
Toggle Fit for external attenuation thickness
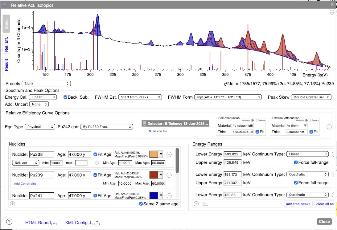[x=311, y=132]
